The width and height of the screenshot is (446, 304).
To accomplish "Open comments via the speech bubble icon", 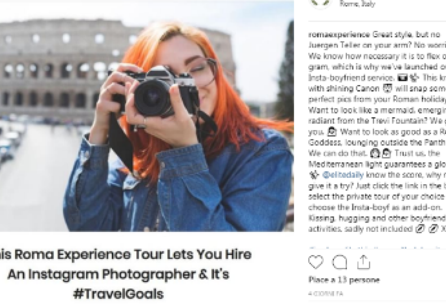I will [x=339, y=262].
